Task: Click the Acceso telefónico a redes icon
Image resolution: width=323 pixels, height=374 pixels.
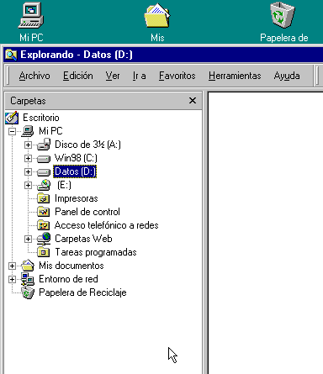Action: coord(44,225)
